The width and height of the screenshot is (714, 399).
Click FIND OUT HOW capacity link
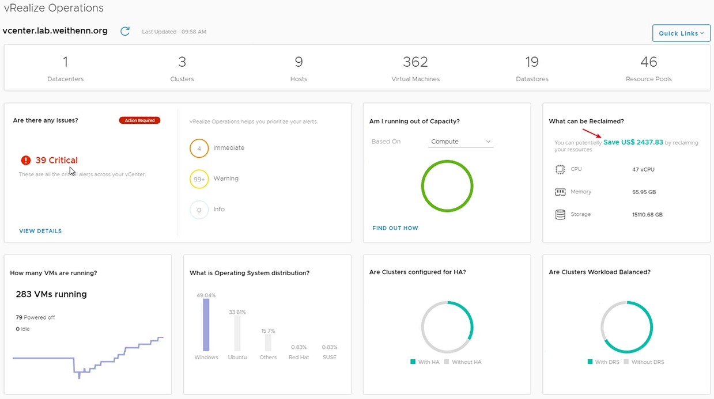395,228
